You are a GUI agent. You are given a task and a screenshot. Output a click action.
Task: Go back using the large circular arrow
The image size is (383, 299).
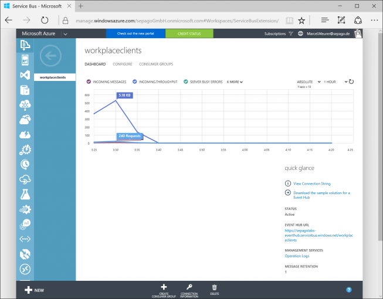point(50,56)
